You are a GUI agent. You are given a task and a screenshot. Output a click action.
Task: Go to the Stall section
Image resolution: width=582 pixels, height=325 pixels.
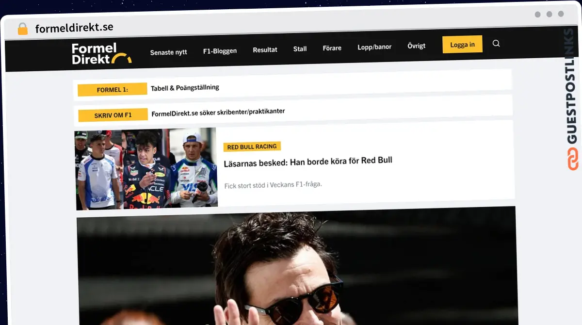300,49
